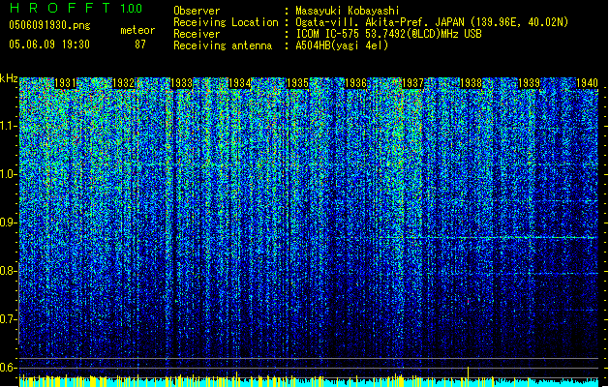This screenshot has height=387, width=609.
Task: Click the 'Receiving Location' label
Action: click(226, 22)
